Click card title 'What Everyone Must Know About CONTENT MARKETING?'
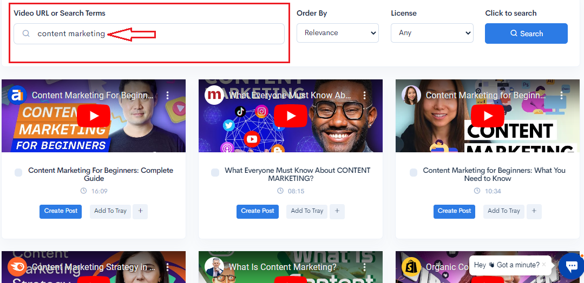Screen dimensions: 584x283 tap(298, 174)
